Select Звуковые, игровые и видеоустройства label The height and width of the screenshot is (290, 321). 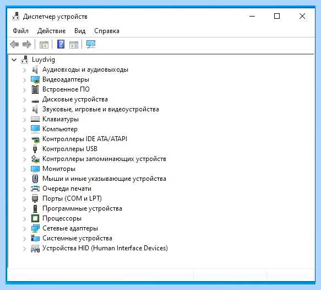(101, 109)
